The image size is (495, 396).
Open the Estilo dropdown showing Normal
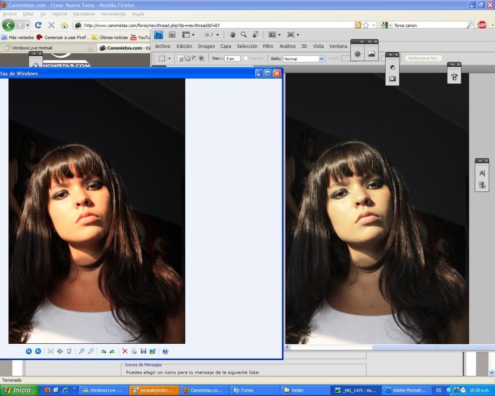(x=304, y=59)
